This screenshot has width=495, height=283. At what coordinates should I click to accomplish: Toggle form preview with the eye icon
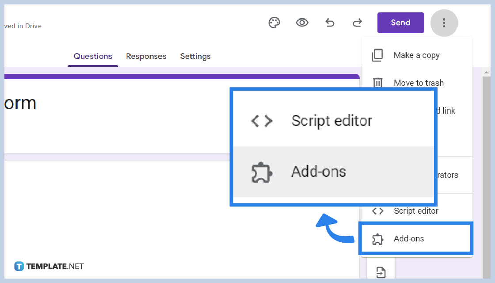(302, 23)
